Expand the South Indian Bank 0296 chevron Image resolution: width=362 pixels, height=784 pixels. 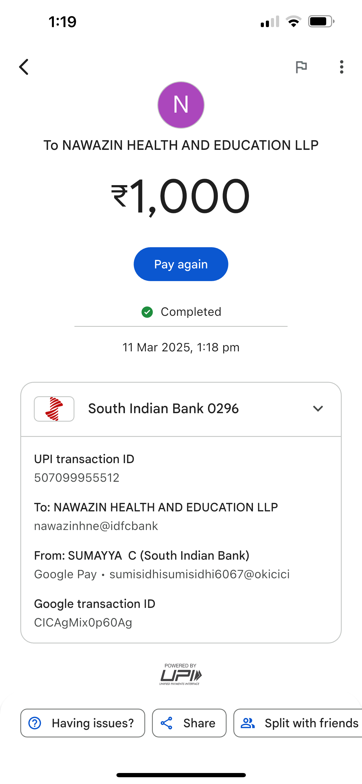318,408
